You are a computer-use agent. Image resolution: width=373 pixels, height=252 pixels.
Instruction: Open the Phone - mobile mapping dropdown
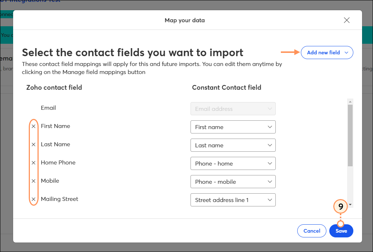(233, 182)
